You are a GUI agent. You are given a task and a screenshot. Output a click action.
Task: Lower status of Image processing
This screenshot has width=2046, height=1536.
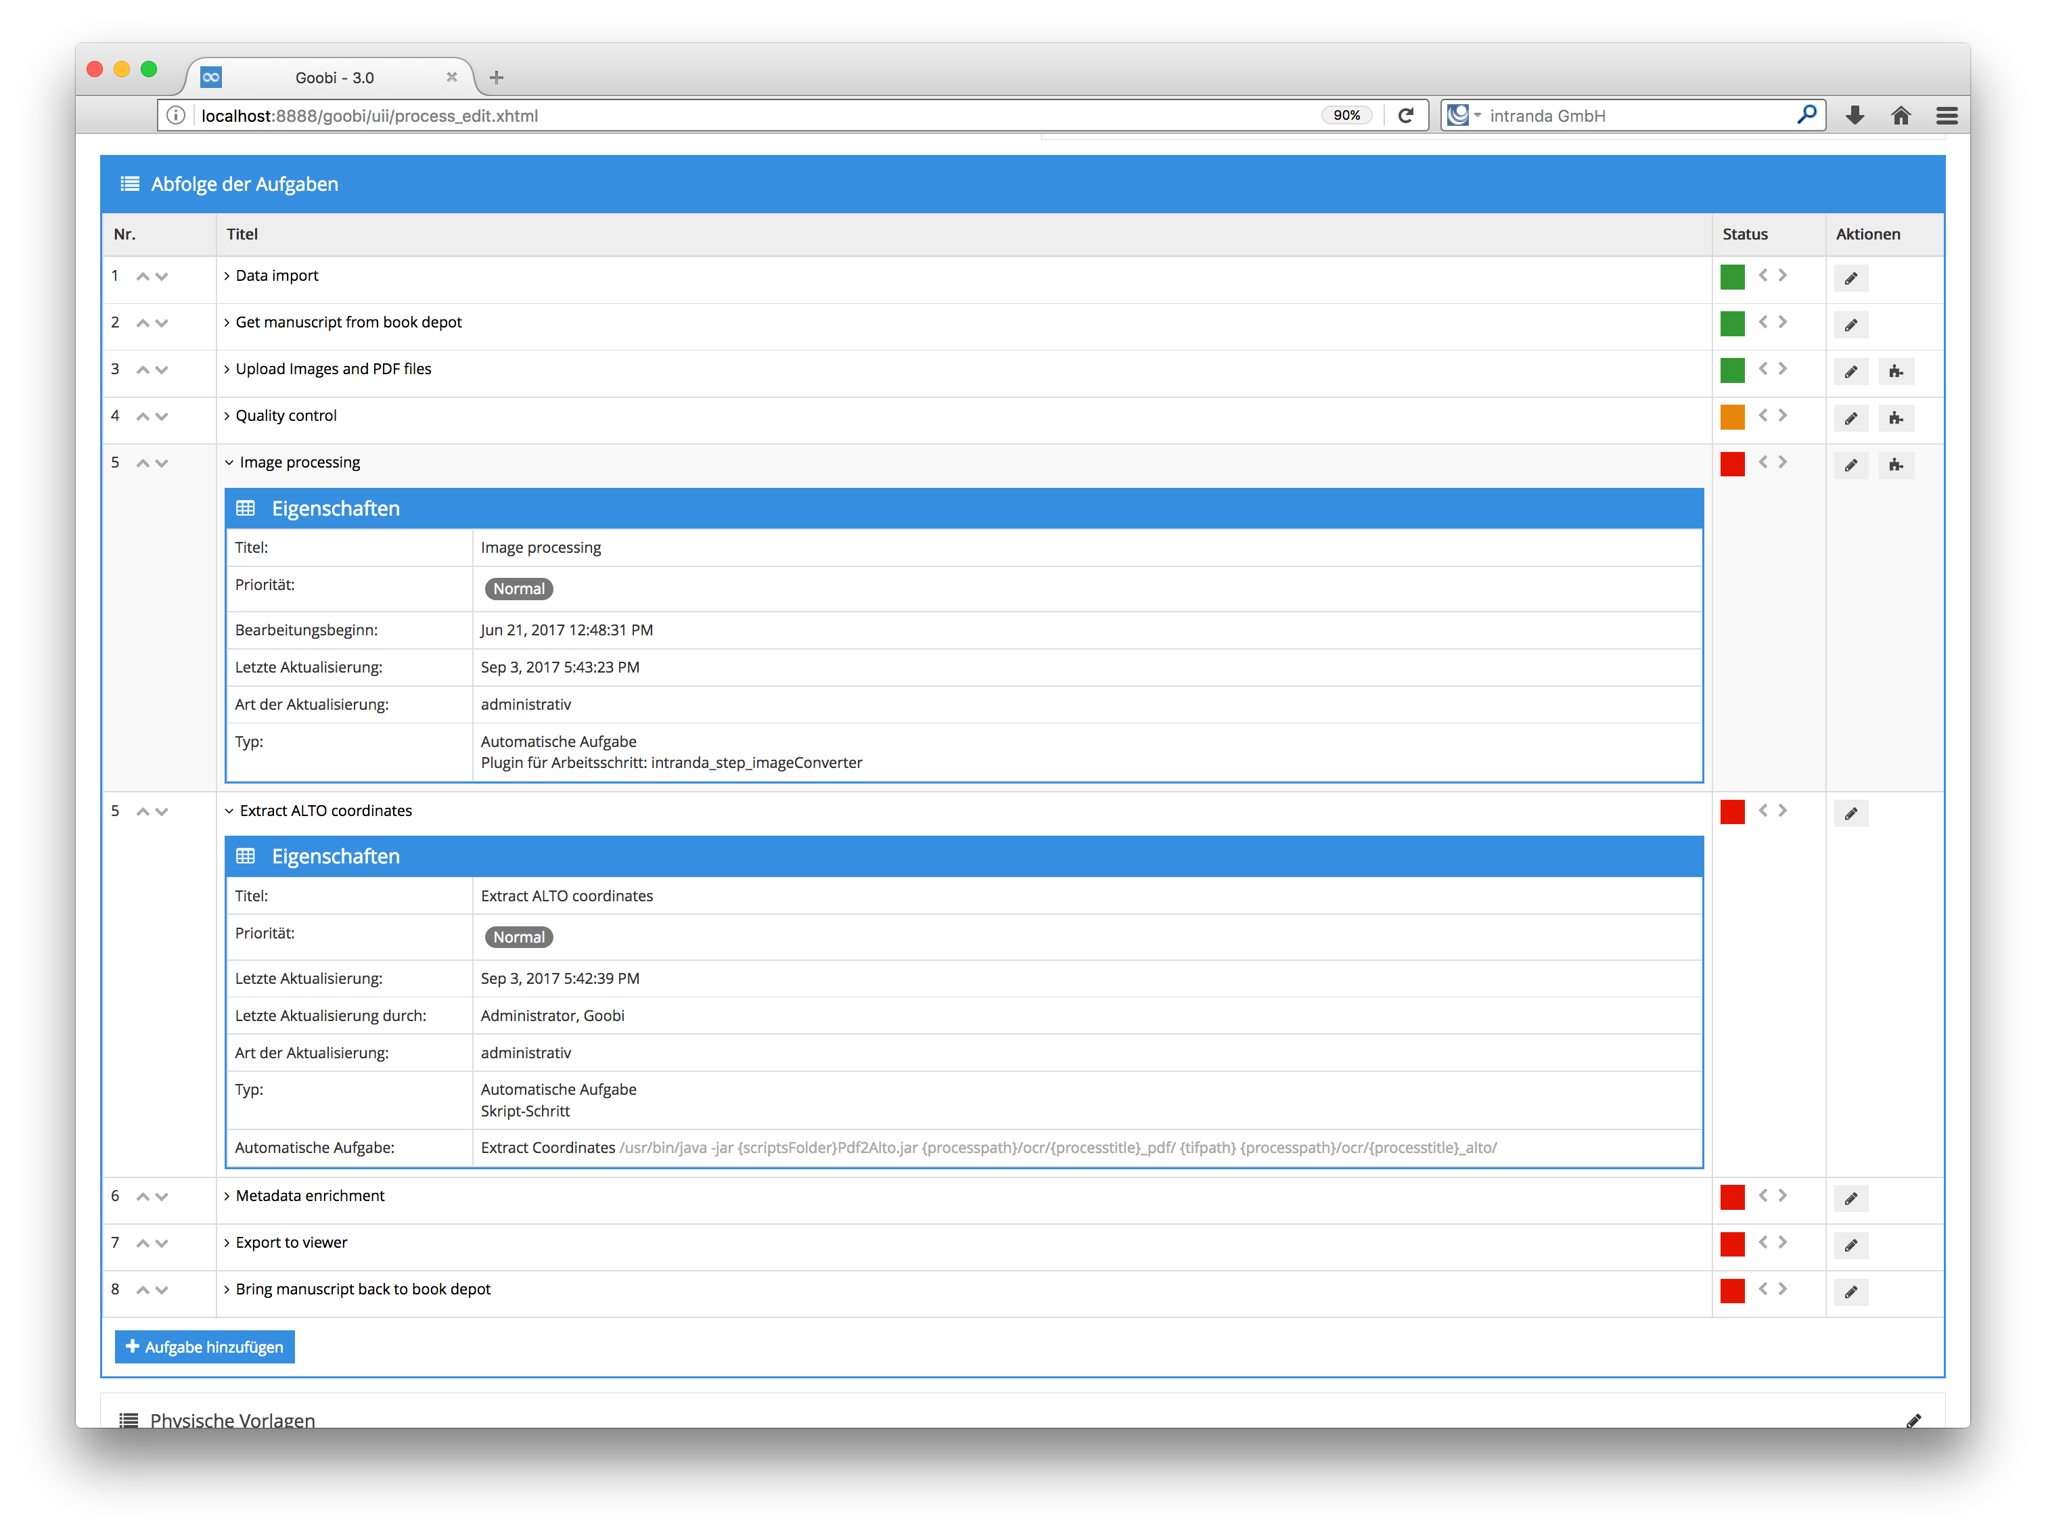(x=1763, y=461)
